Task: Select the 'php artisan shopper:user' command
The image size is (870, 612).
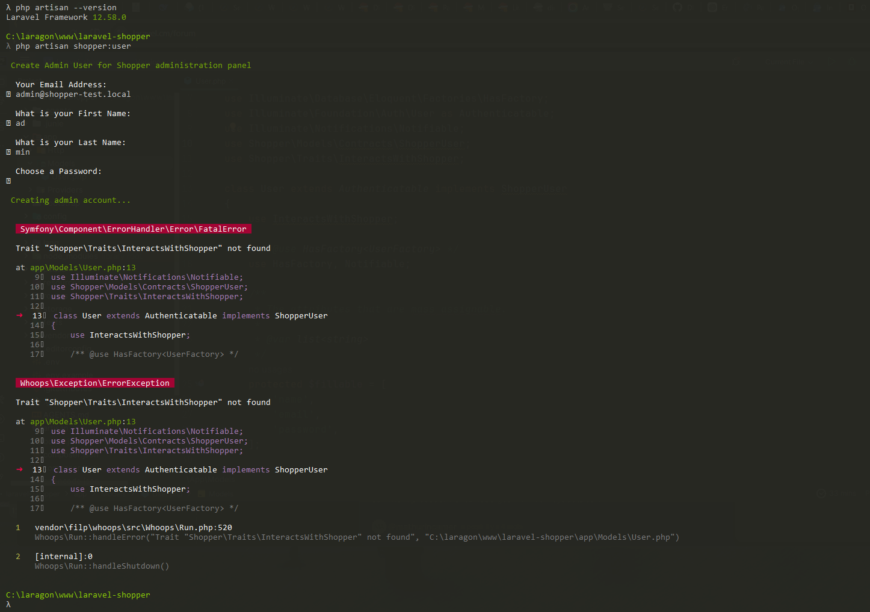Action: click(73, 46)
